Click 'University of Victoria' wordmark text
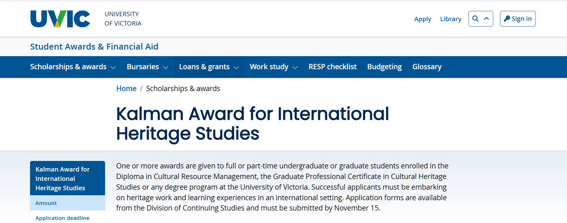The height and width of the screenshot is (223, 567). pos(123,19)
